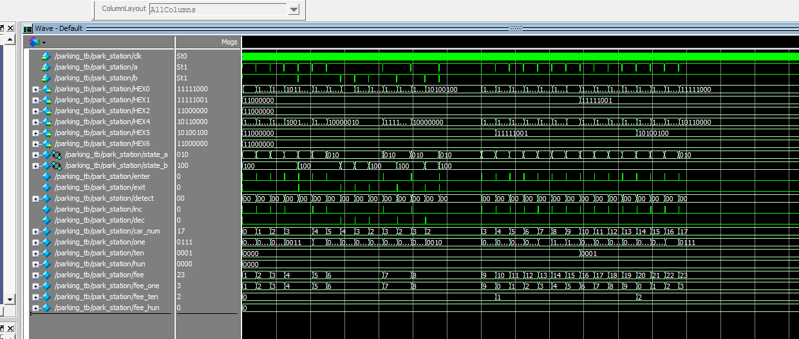Expand the HEX6 bus signal

[x=36, y=144]
